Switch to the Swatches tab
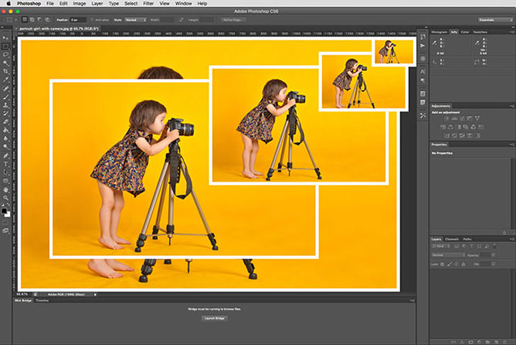The height and width of the screenshot is (345, 516). click(480, 32)
